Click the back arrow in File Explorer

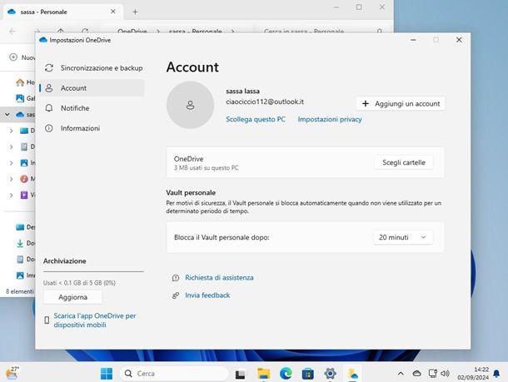click(x=12, y=32)
